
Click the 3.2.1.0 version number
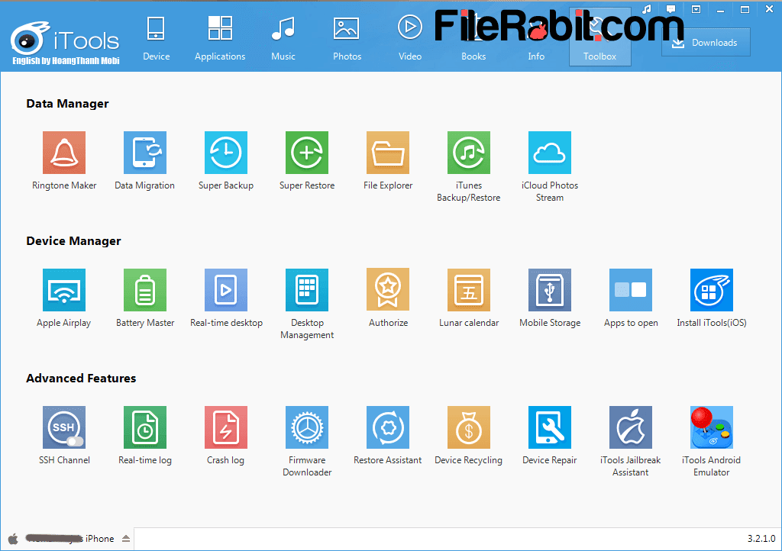point(761,539)
